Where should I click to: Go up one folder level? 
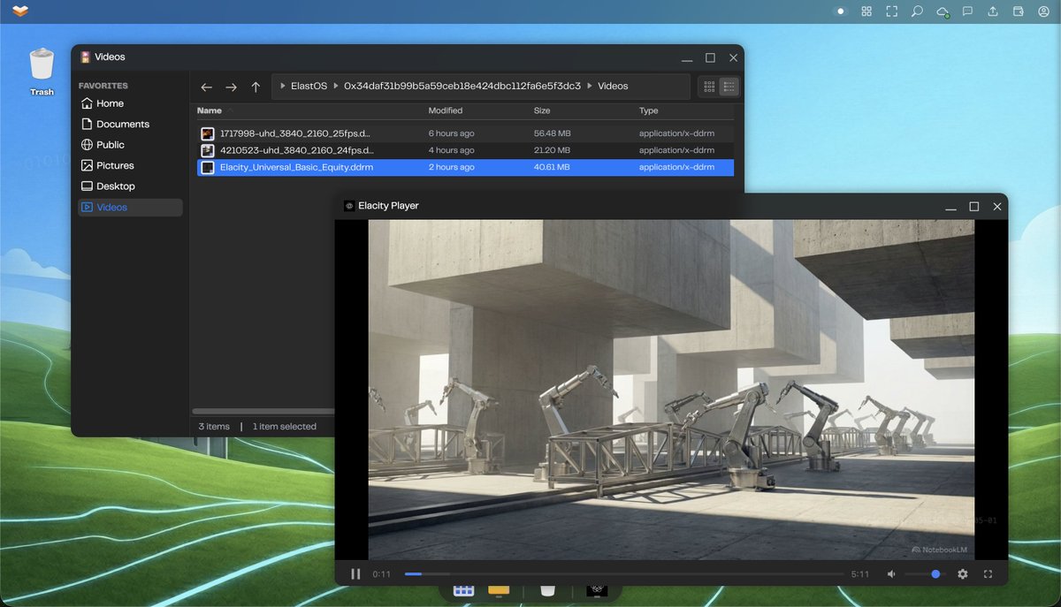point(256,87)
